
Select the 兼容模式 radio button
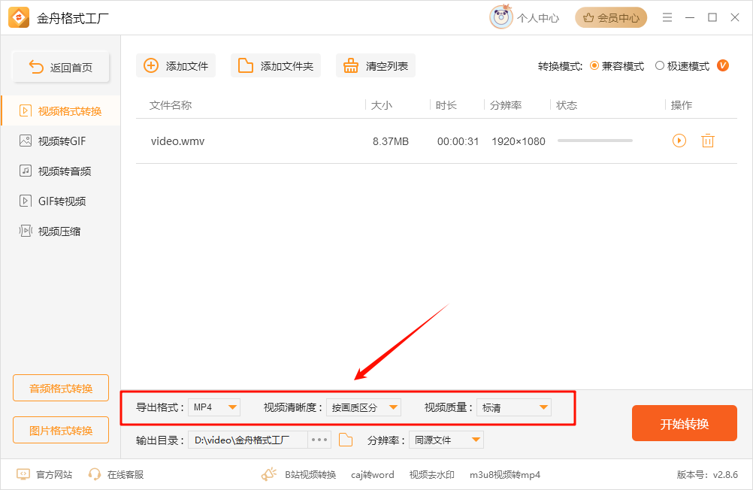(x=594, y=66)
